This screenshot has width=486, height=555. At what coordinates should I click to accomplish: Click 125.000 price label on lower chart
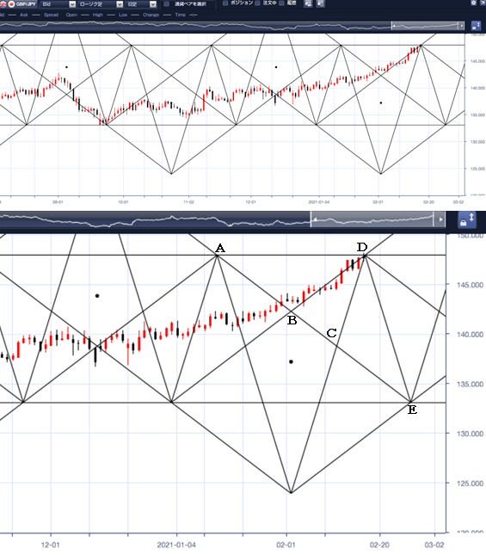click(x=470, y=484)
